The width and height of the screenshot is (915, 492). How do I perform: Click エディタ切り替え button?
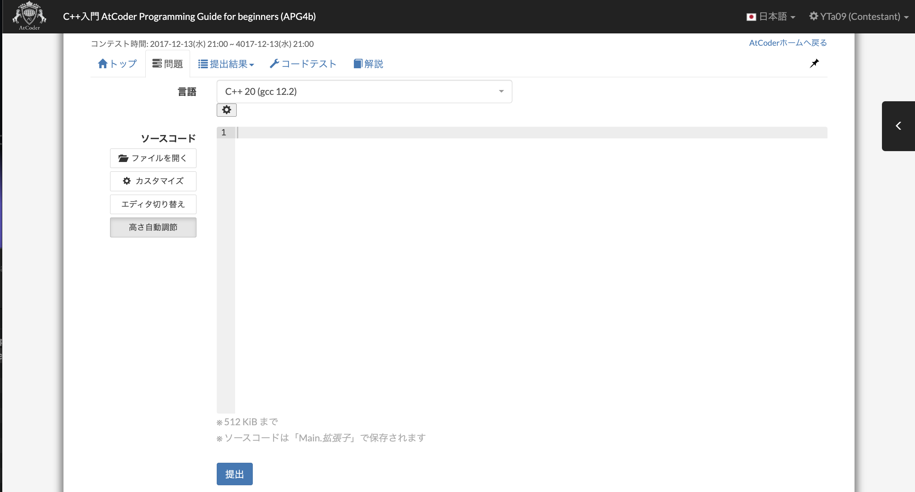point(153,204)
